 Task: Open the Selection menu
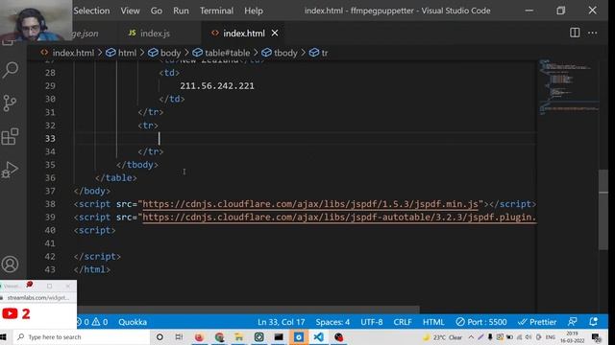[91, 11]
